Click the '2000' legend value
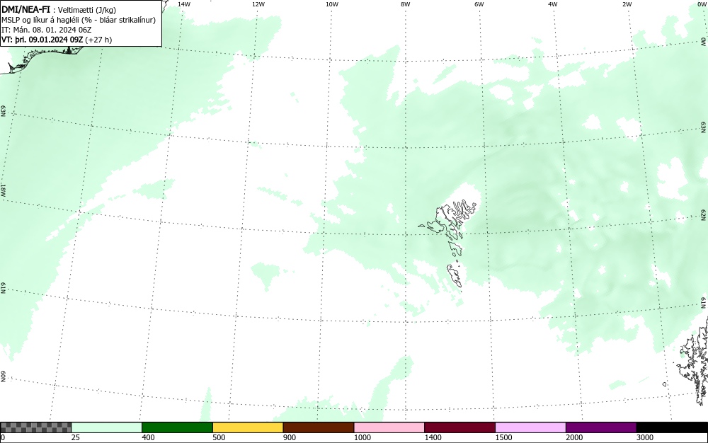Image resolution: width=708 pixels, height=443 pixels. pyautogui.click(x=574, y=437)
